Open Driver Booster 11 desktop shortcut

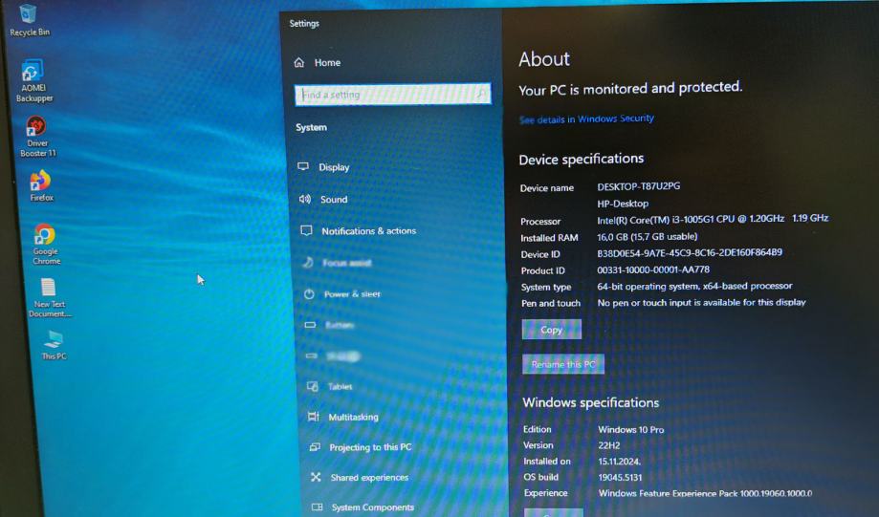[37, 136]
